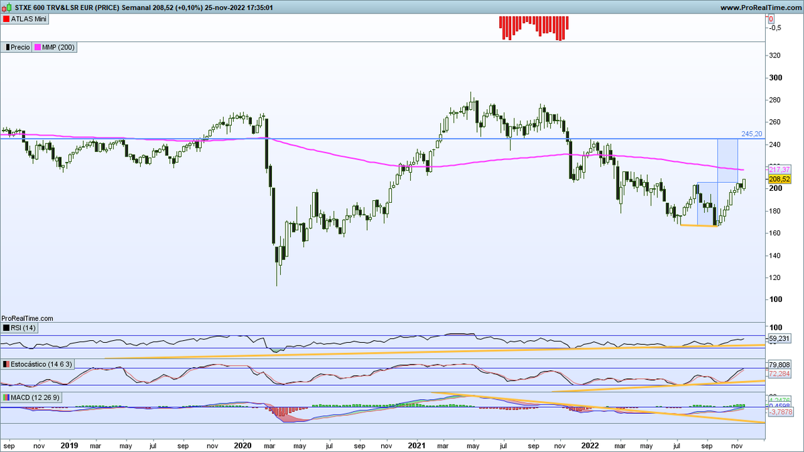Click the 245,20 horizontal line label
Viewport: 804px width, 452px height.
pyautogui.click(x=752, y=133)
